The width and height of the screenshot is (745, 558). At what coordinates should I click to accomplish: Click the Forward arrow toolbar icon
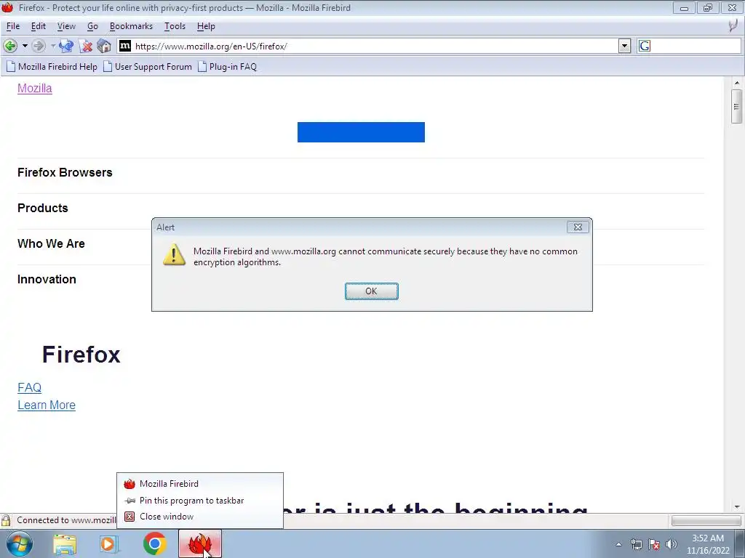pos(39,46)
